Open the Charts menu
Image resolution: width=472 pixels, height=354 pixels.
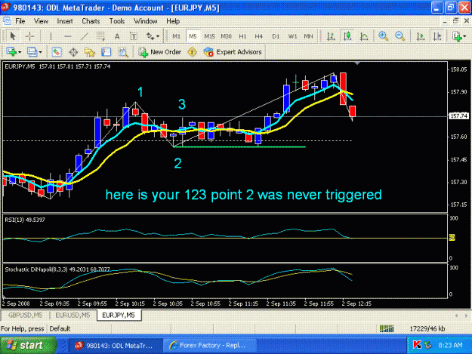[91, 21]
